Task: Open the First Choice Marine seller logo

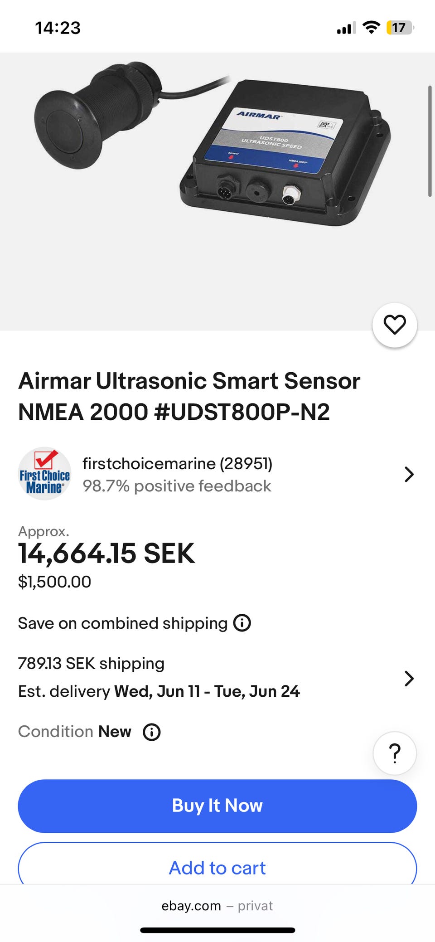Action: (44, 474)
